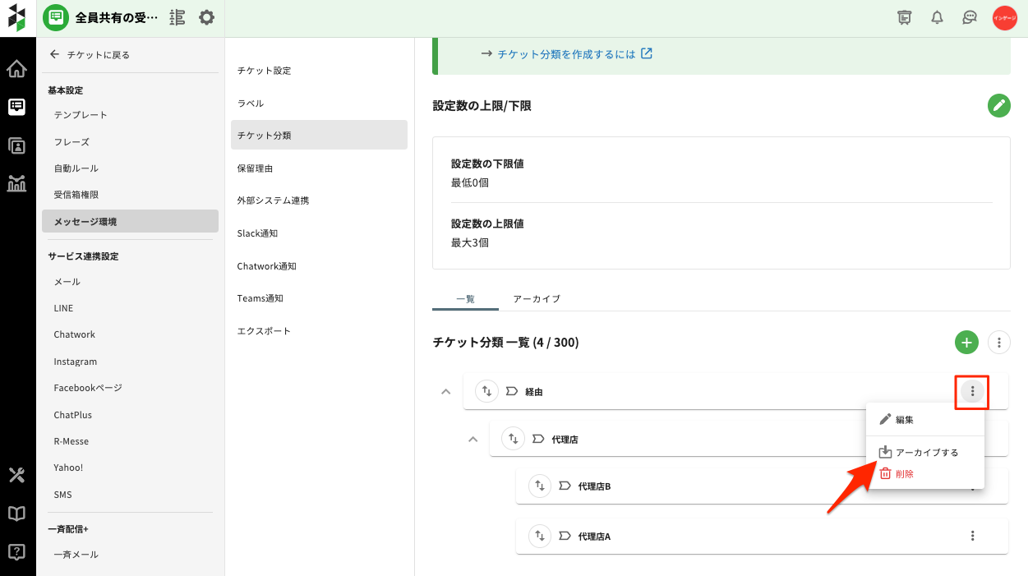The width and height of the screenshot is (1028, 576).
Task: Open the Home icon in left rail
Action: [16, 69]
